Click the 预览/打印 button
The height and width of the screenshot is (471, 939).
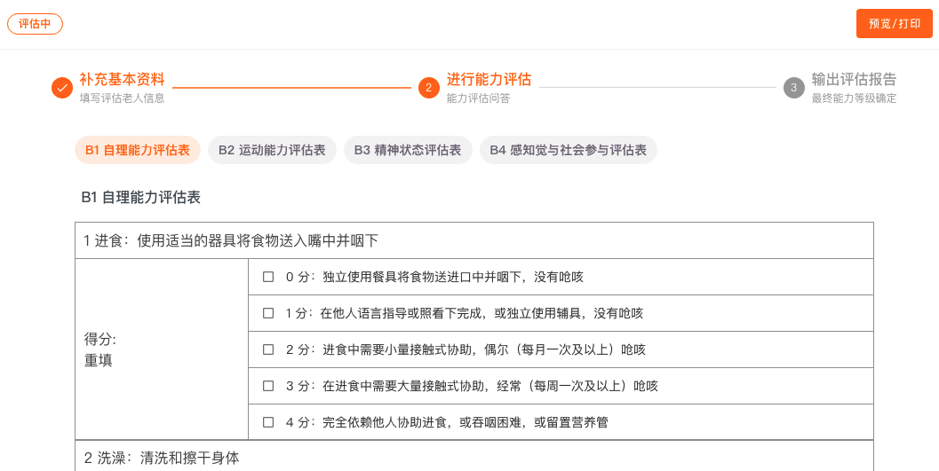[894, 24]
